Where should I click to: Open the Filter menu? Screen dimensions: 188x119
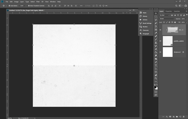[38, 2]
